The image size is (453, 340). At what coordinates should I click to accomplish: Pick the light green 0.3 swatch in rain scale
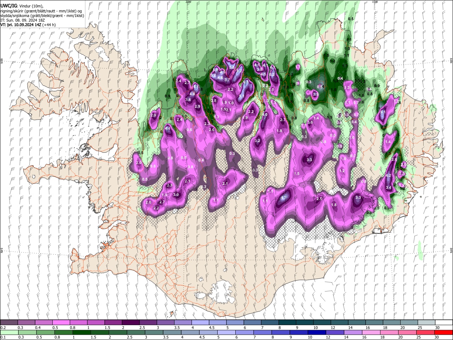(x=27, y=332)
